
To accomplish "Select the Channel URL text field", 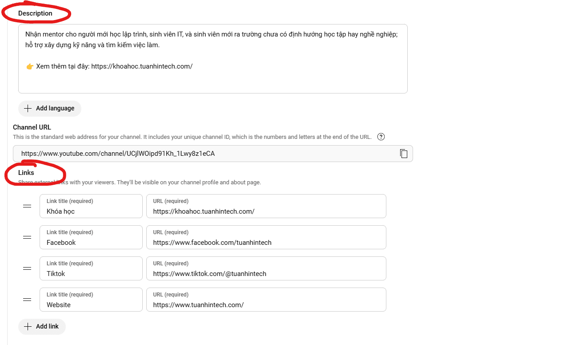I will click(x=205, y=154).
